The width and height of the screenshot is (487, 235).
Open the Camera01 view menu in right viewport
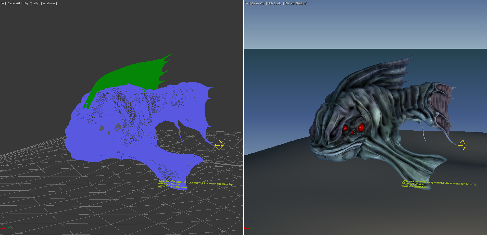coord(258,3)
